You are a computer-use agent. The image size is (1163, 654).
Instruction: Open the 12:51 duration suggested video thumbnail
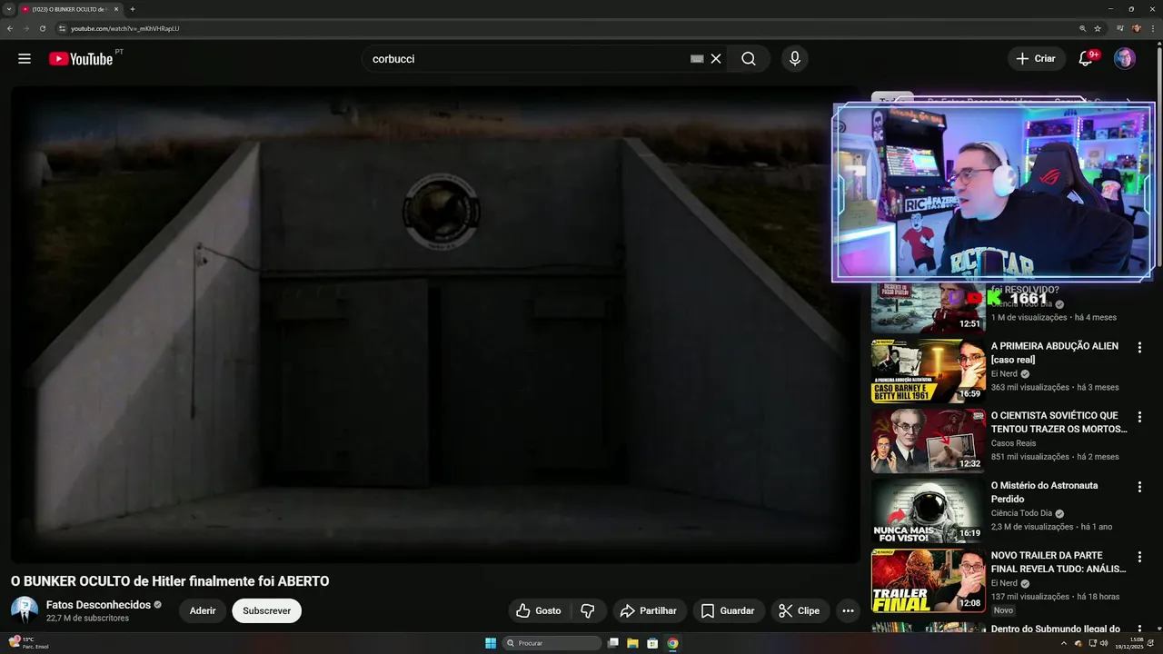[928, 309]
